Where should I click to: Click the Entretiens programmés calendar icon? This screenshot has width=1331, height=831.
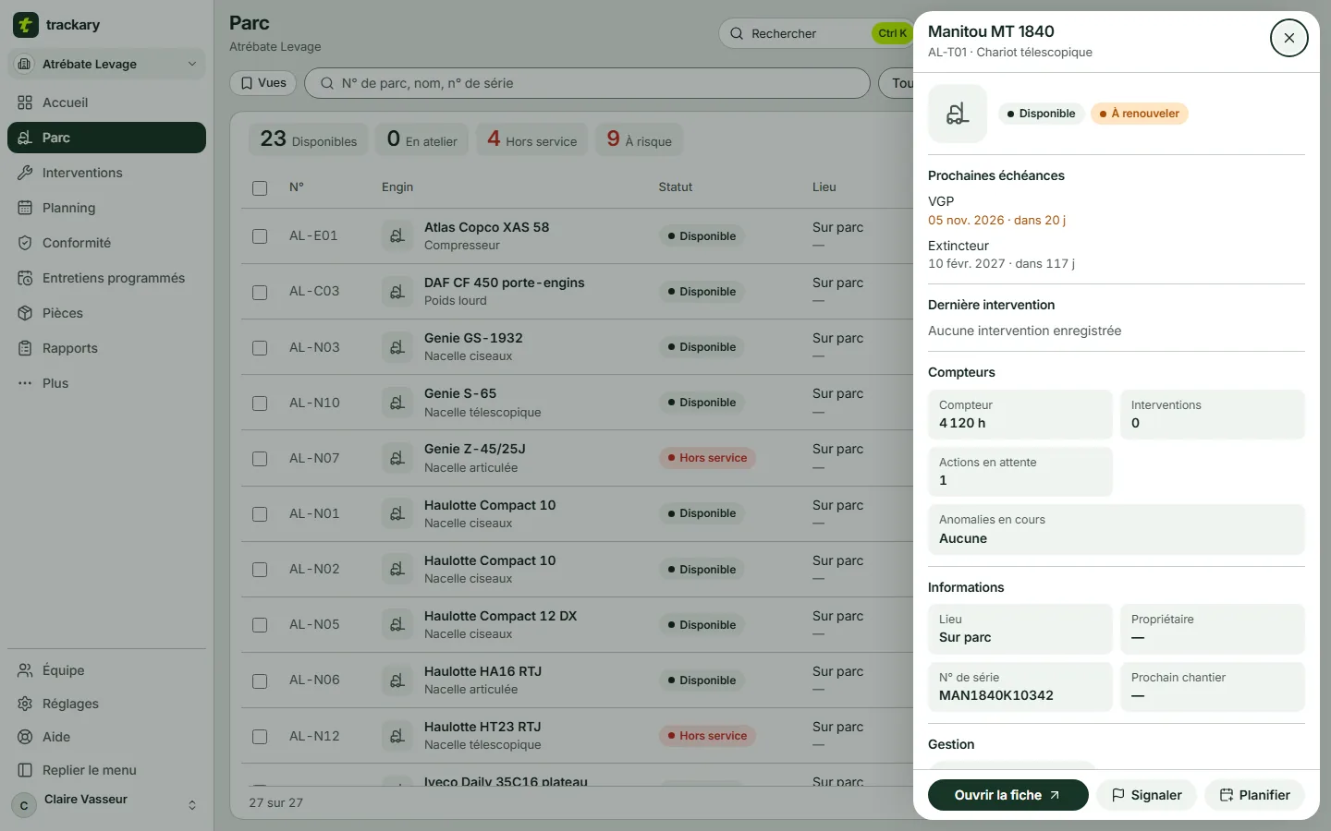click(25, 278)
